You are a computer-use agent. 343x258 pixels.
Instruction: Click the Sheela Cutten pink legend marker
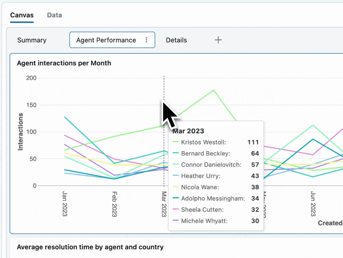(x=175, y=210)
